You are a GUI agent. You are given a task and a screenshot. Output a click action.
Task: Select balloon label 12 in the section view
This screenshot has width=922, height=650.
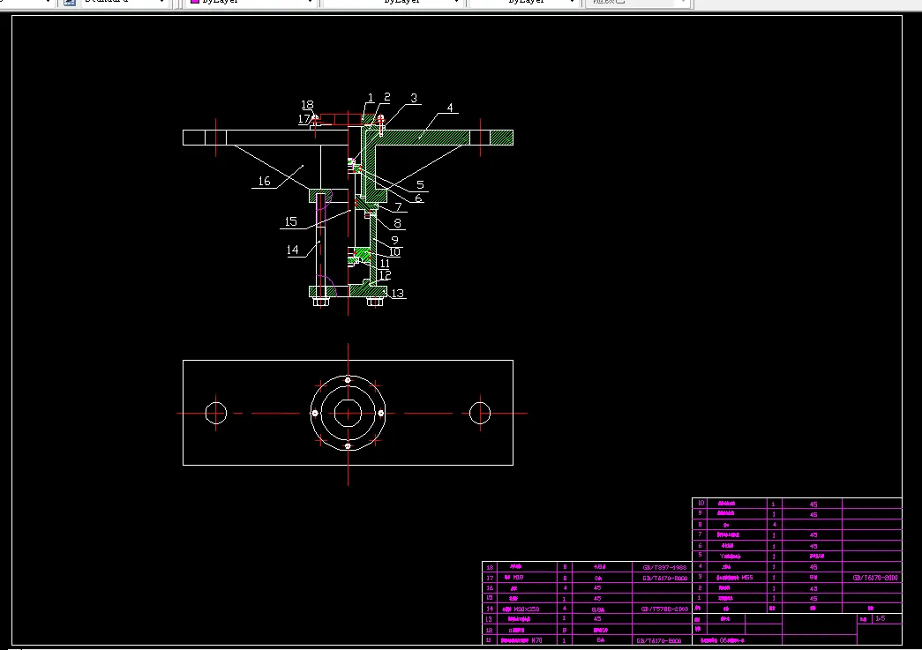386,275
